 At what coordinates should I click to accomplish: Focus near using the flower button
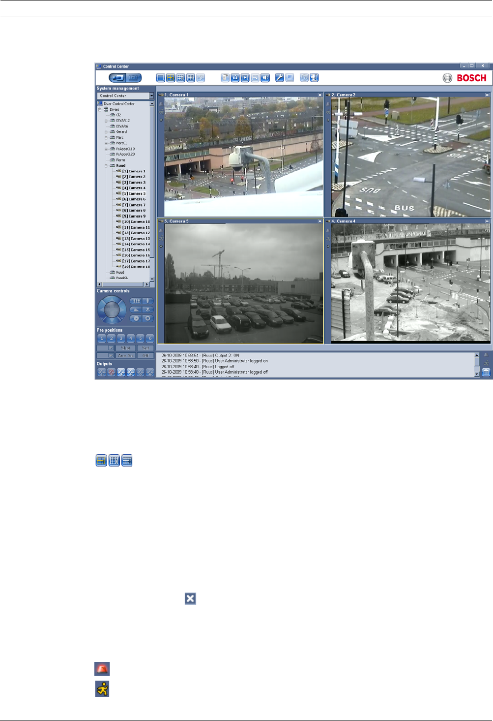tap(148, 310)
